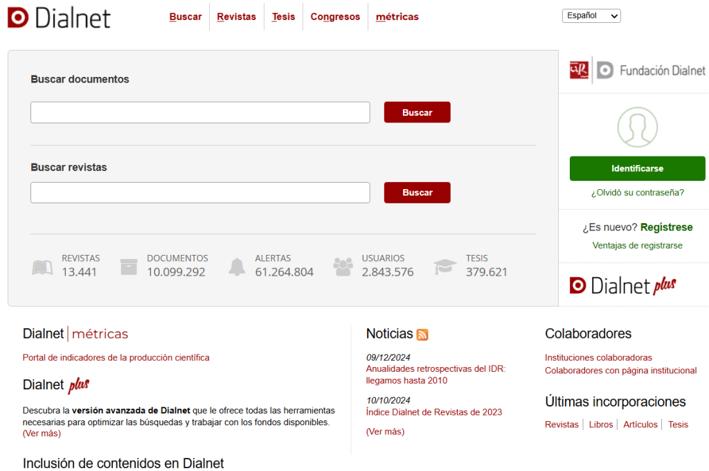Viewport: 709px width, 471px height.
Task: Click Buscar button for revistas
Action: coord(418,193)
